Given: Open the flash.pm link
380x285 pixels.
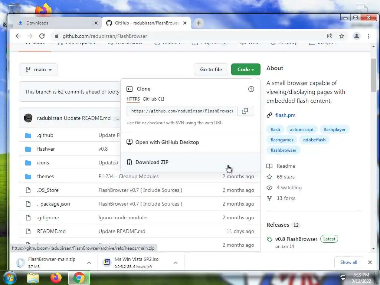Looking at the screenshot, I should pos(285,115).
